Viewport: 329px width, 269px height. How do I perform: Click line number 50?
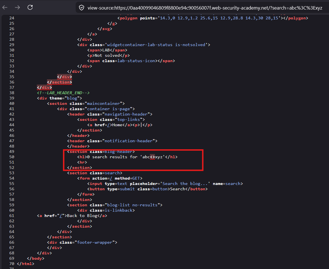tap(12, 157)
